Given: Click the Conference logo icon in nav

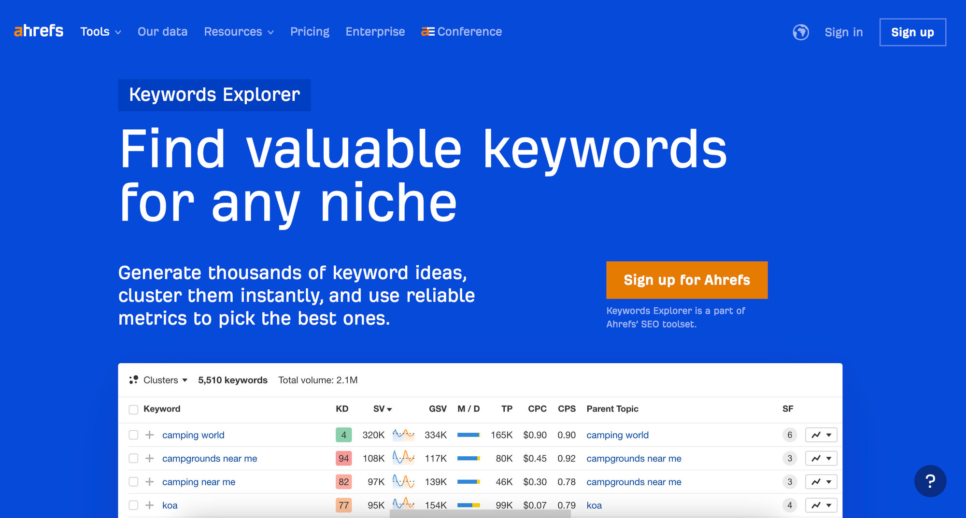Looking at the screenshot, I should (428, 32).
